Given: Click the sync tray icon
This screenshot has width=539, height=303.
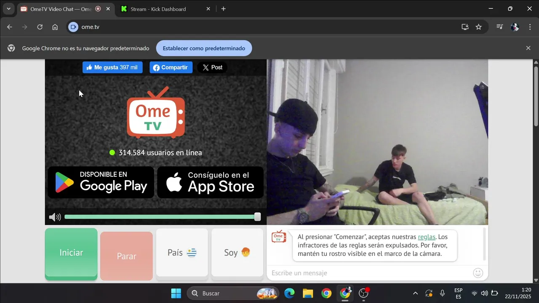Looking at the screenshot, I should point(429,293).
